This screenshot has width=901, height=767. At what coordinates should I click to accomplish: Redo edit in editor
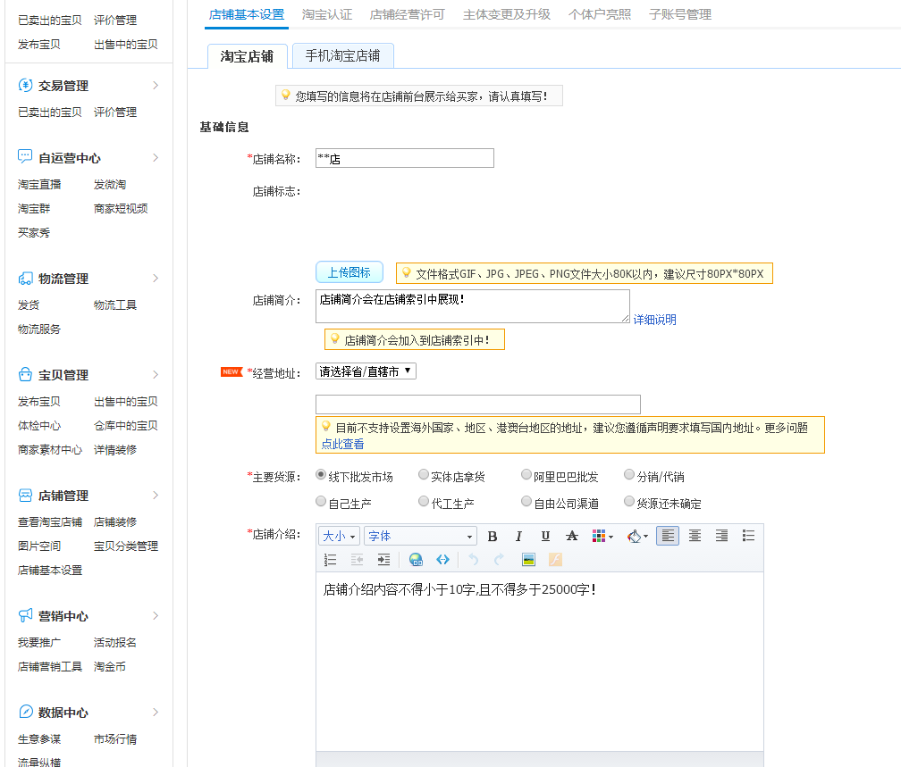click(500, 560)
